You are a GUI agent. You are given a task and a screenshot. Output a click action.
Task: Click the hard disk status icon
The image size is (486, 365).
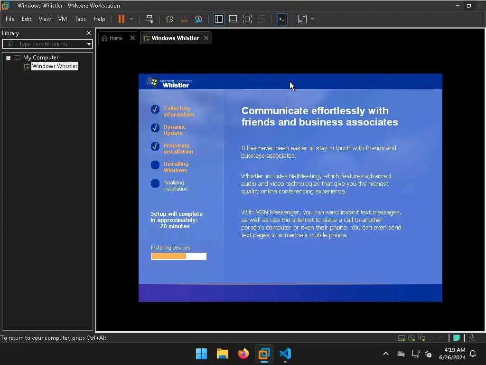[x=402, y=338]
